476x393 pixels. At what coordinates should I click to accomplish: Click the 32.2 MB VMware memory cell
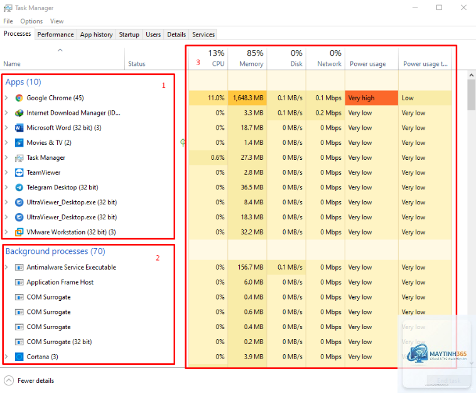tap(247, 232)
